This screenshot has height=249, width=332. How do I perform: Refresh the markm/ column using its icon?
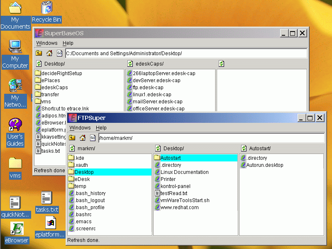(x=72, y=148)
